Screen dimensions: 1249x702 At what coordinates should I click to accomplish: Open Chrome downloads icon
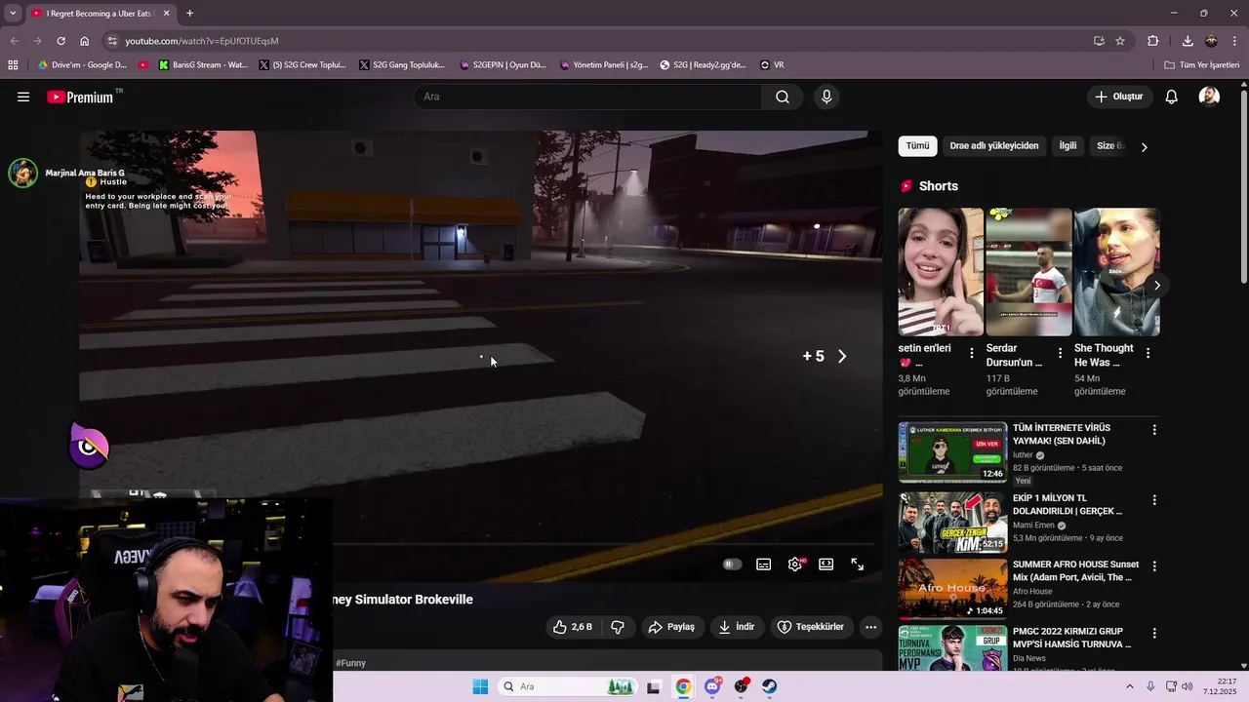[x=1188, y=41]
